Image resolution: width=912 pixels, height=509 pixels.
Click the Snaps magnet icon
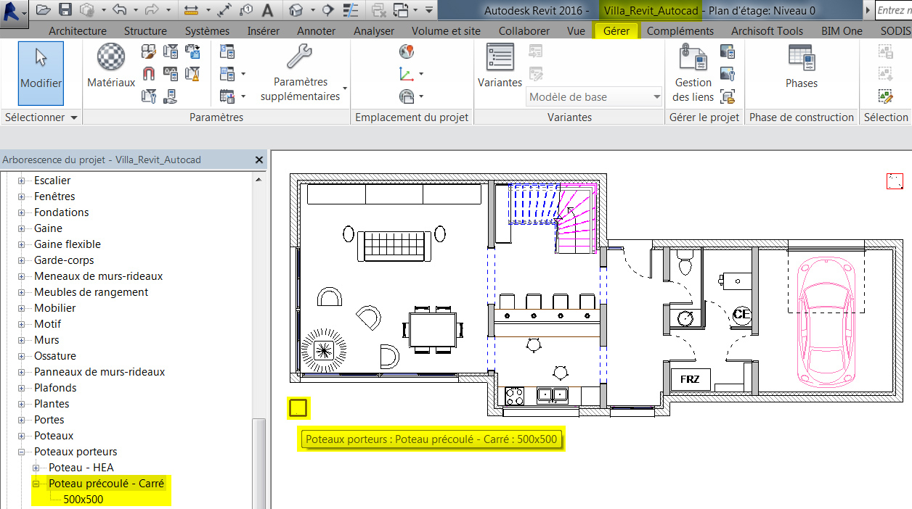pyautogui.click(x=149, y=73)
